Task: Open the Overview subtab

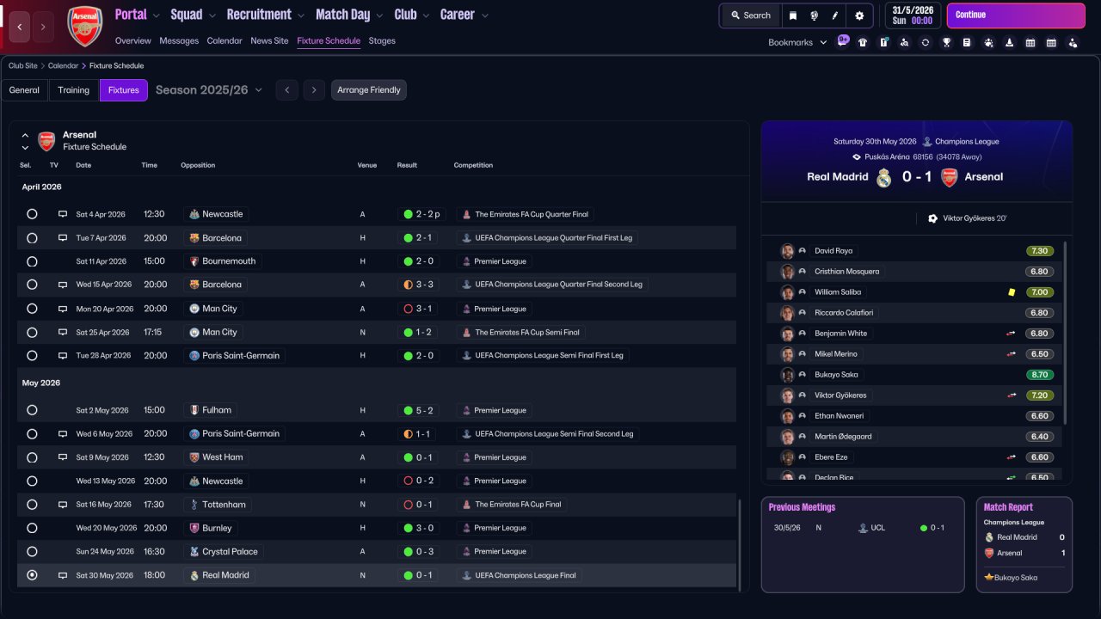Action: coord(132,40)
